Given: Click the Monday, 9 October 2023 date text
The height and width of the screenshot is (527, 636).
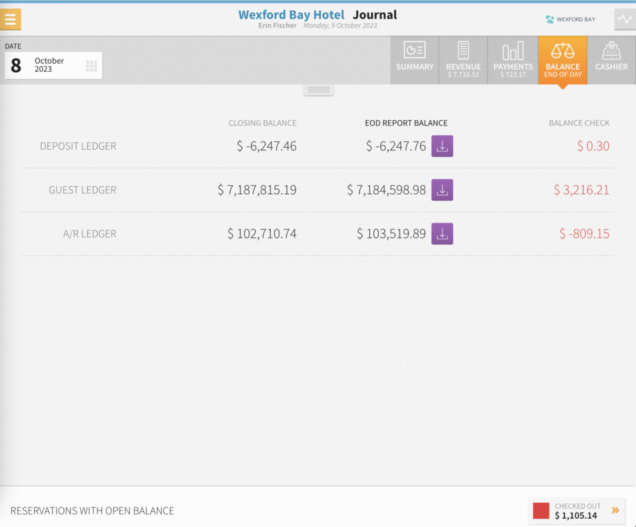Looking at the screenshot, I should pyautogui.click(x=340, y=26).
